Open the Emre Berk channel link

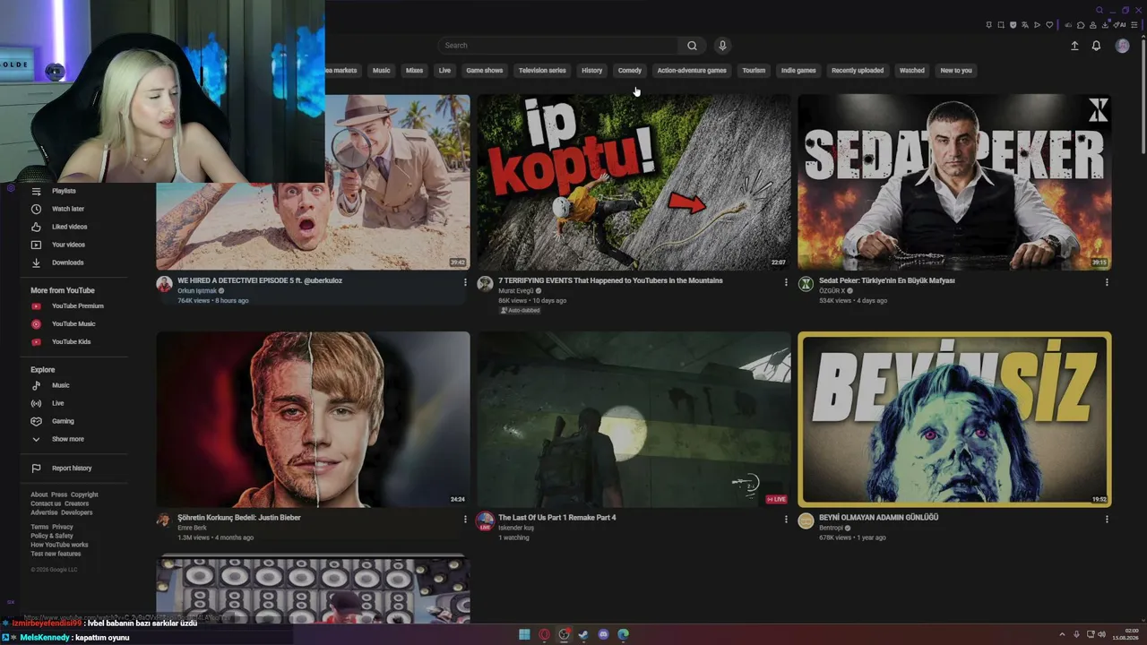192,528
